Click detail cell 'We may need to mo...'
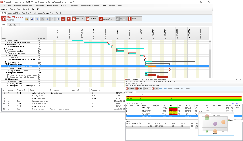This screenshot has width=243, height=141. [x=60, y=109]
